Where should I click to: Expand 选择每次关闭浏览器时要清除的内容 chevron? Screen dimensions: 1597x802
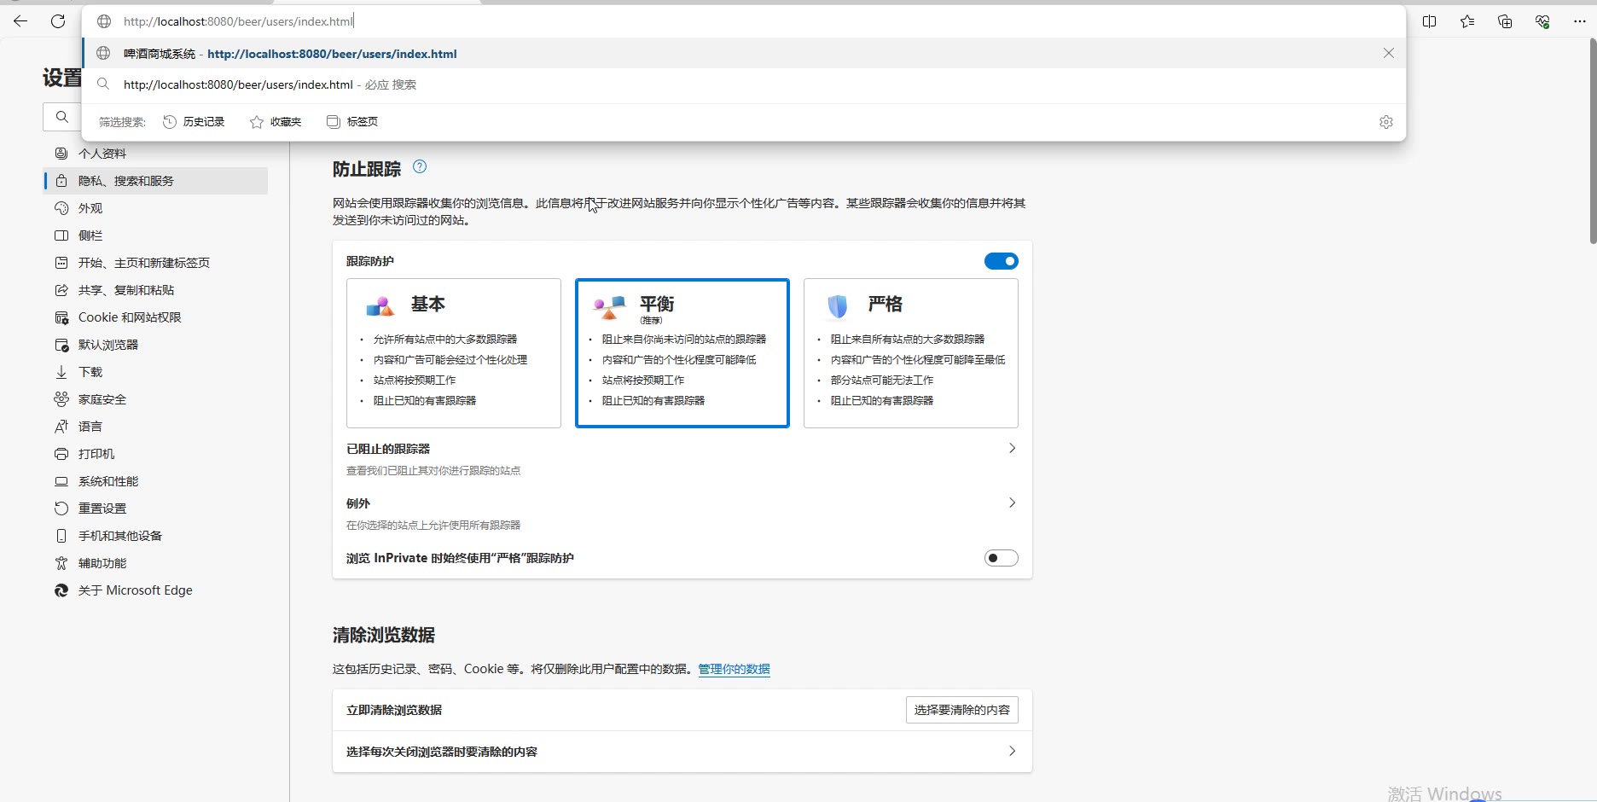coord(1012,752)
